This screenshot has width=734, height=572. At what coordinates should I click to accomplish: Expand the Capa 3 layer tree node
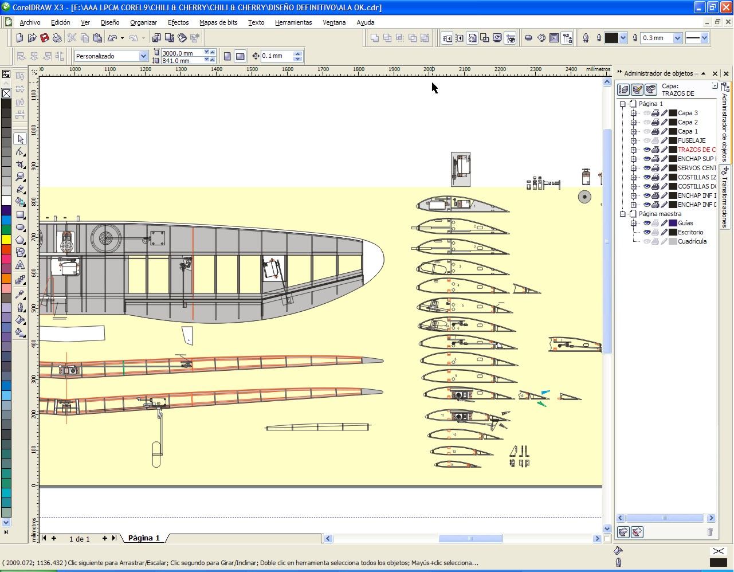coord(634,113)
